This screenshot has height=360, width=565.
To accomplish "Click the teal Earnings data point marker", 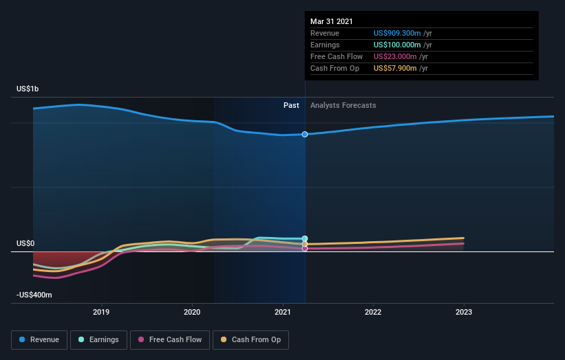I will tap(305, 238).
